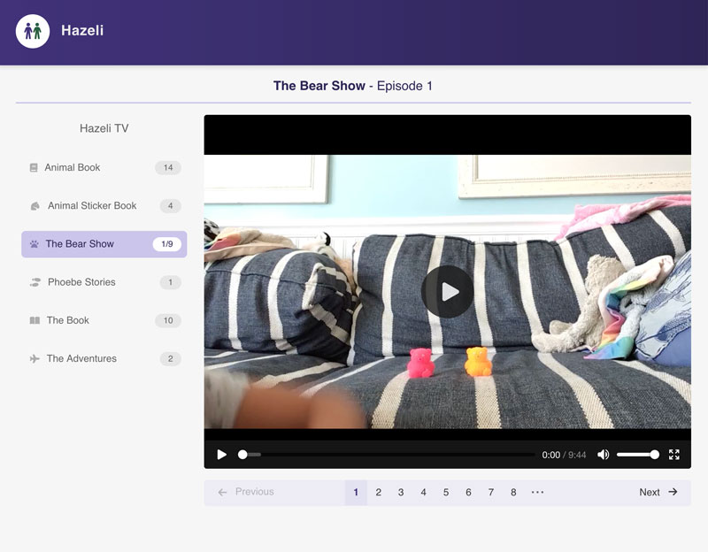Open Animal Book in the sidebar

[73, 167]
